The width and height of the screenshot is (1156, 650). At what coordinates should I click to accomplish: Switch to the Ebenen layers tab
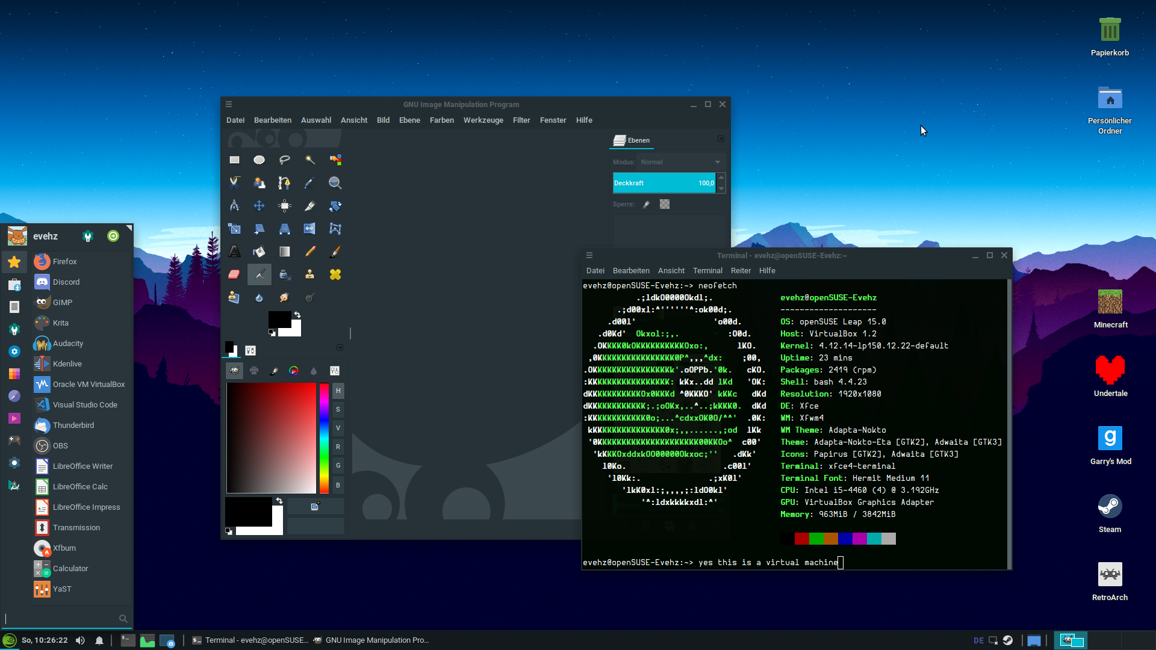click(x=632, y=140)
